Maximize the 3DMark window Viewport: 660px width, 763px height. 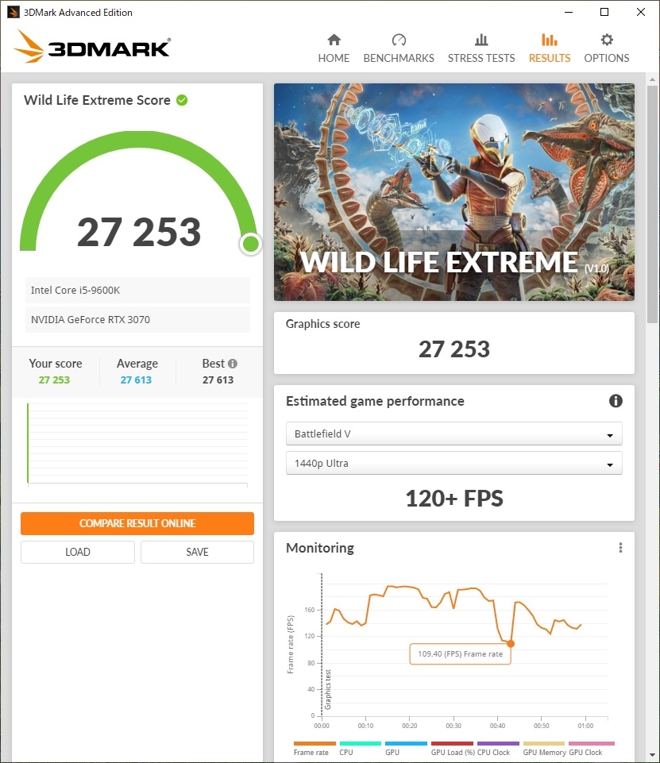(x=604, y=12)
